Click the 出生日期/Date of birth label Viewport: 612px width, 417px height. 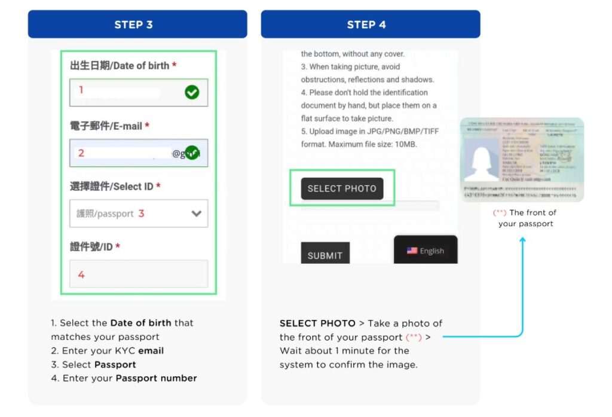coord(120,66)
